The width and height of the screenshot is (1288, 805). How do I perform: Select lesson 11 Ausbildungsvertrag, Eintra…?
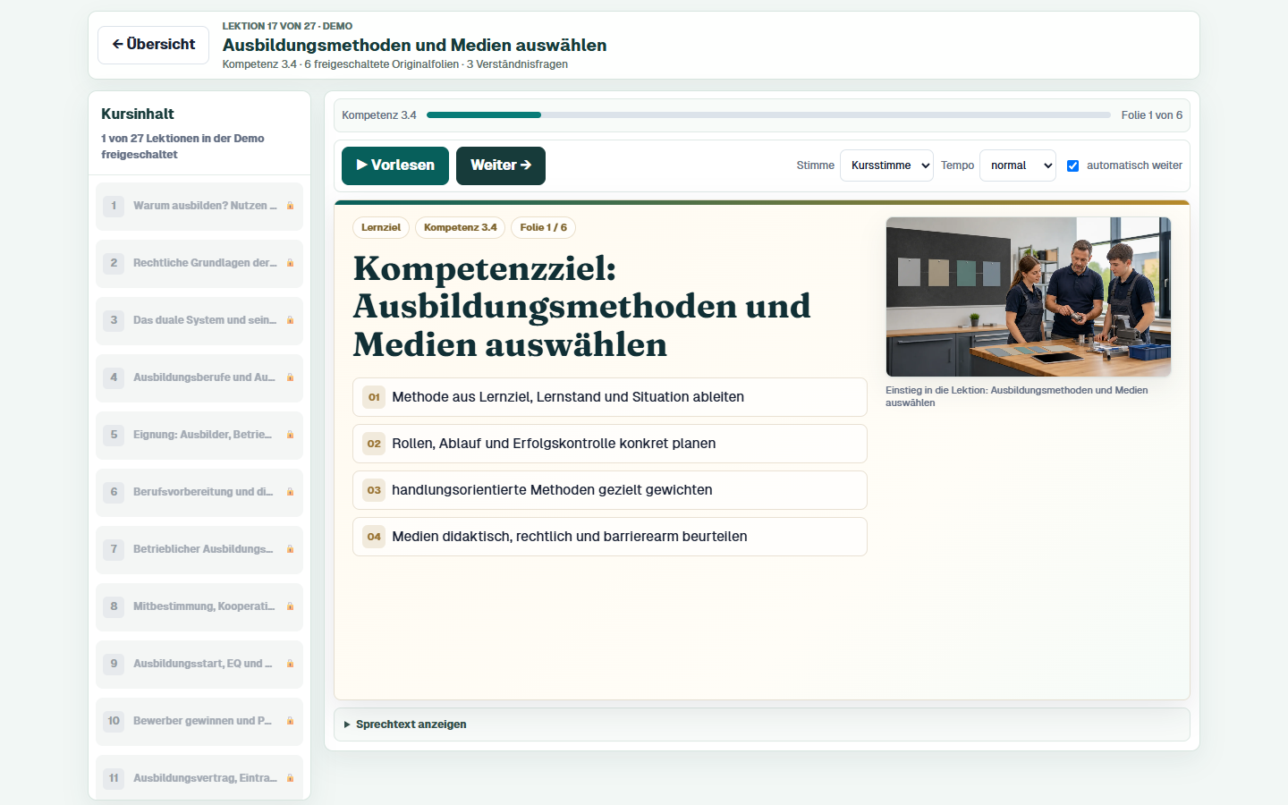[199, 777]
